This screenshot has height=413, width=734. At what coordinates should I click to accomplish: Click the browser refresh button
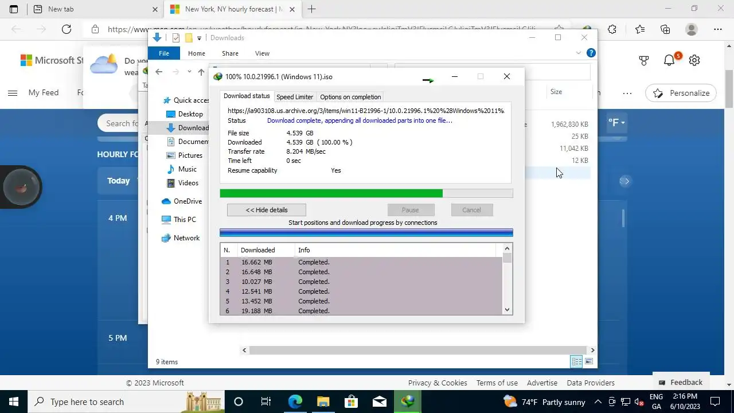click(x=67, y=29)
